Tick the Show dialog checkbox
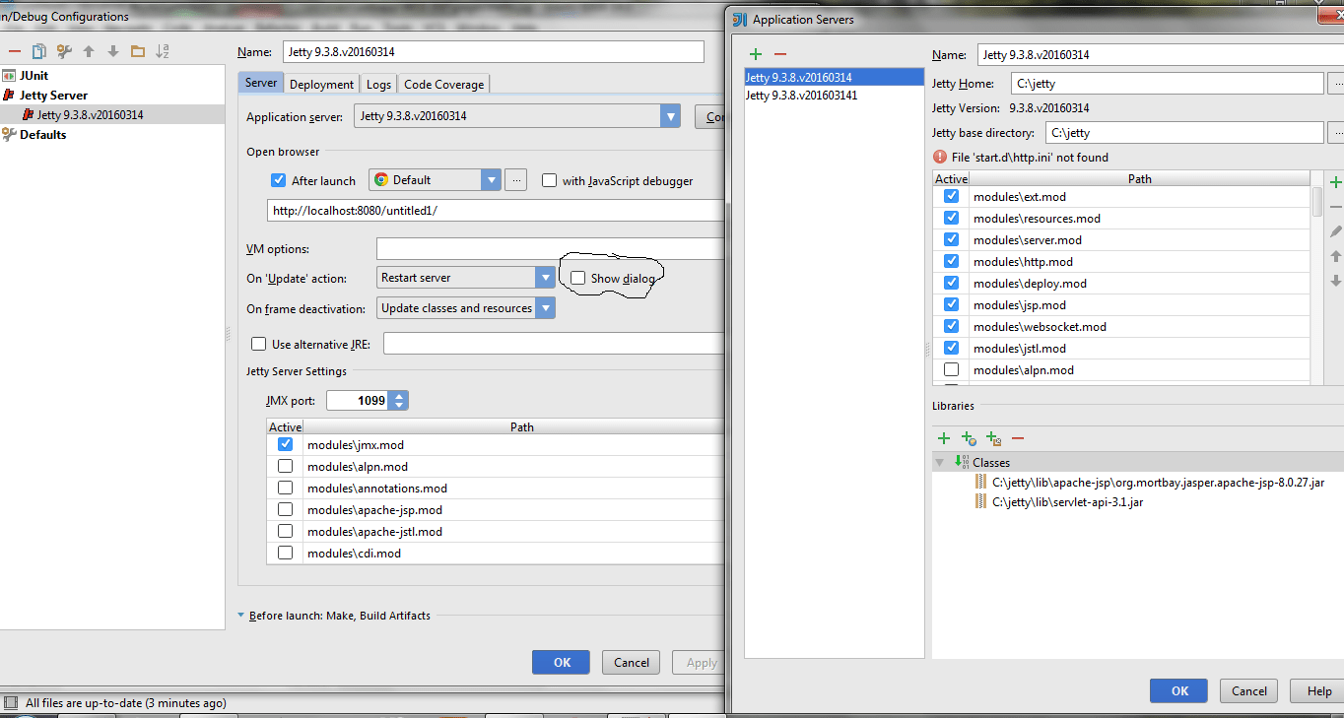1344x718 pixels. coord(577,278)
